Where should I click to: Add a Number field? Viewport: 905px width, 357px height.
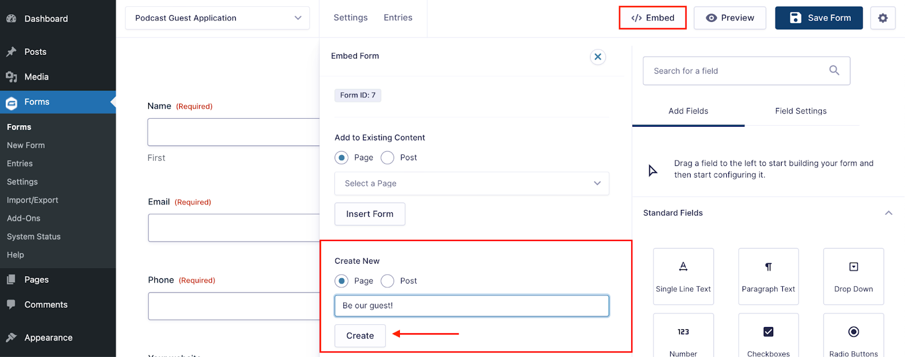683,336
